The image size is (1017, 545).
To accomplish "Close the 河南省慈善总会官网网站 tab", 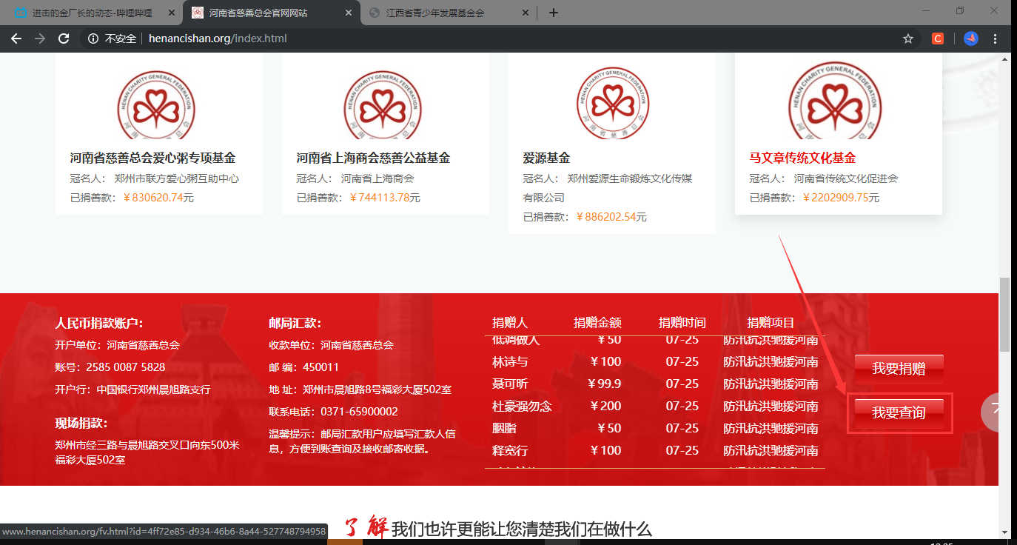I will coord(349,13).
